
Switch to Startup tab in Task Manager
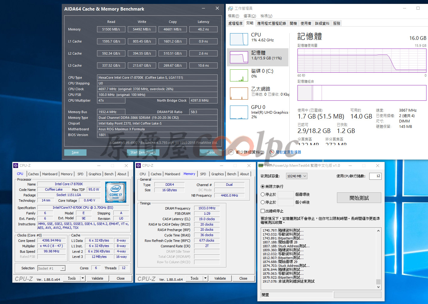click(x=293, y=23)
